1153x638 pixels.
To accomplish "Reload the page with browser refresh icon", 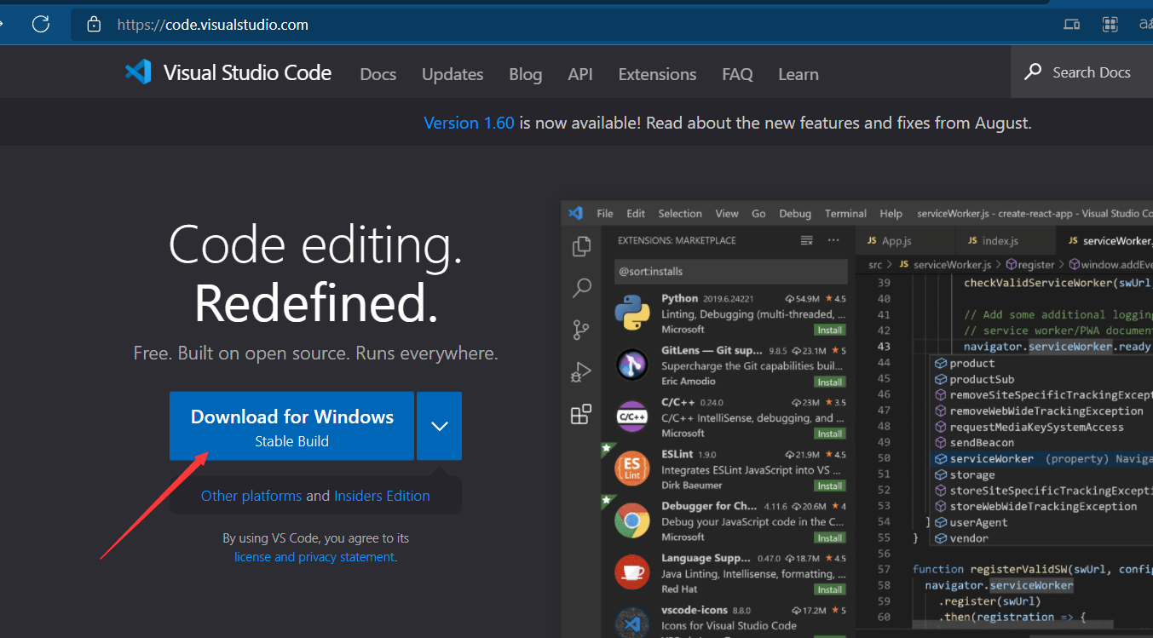I will coord(40,24).
